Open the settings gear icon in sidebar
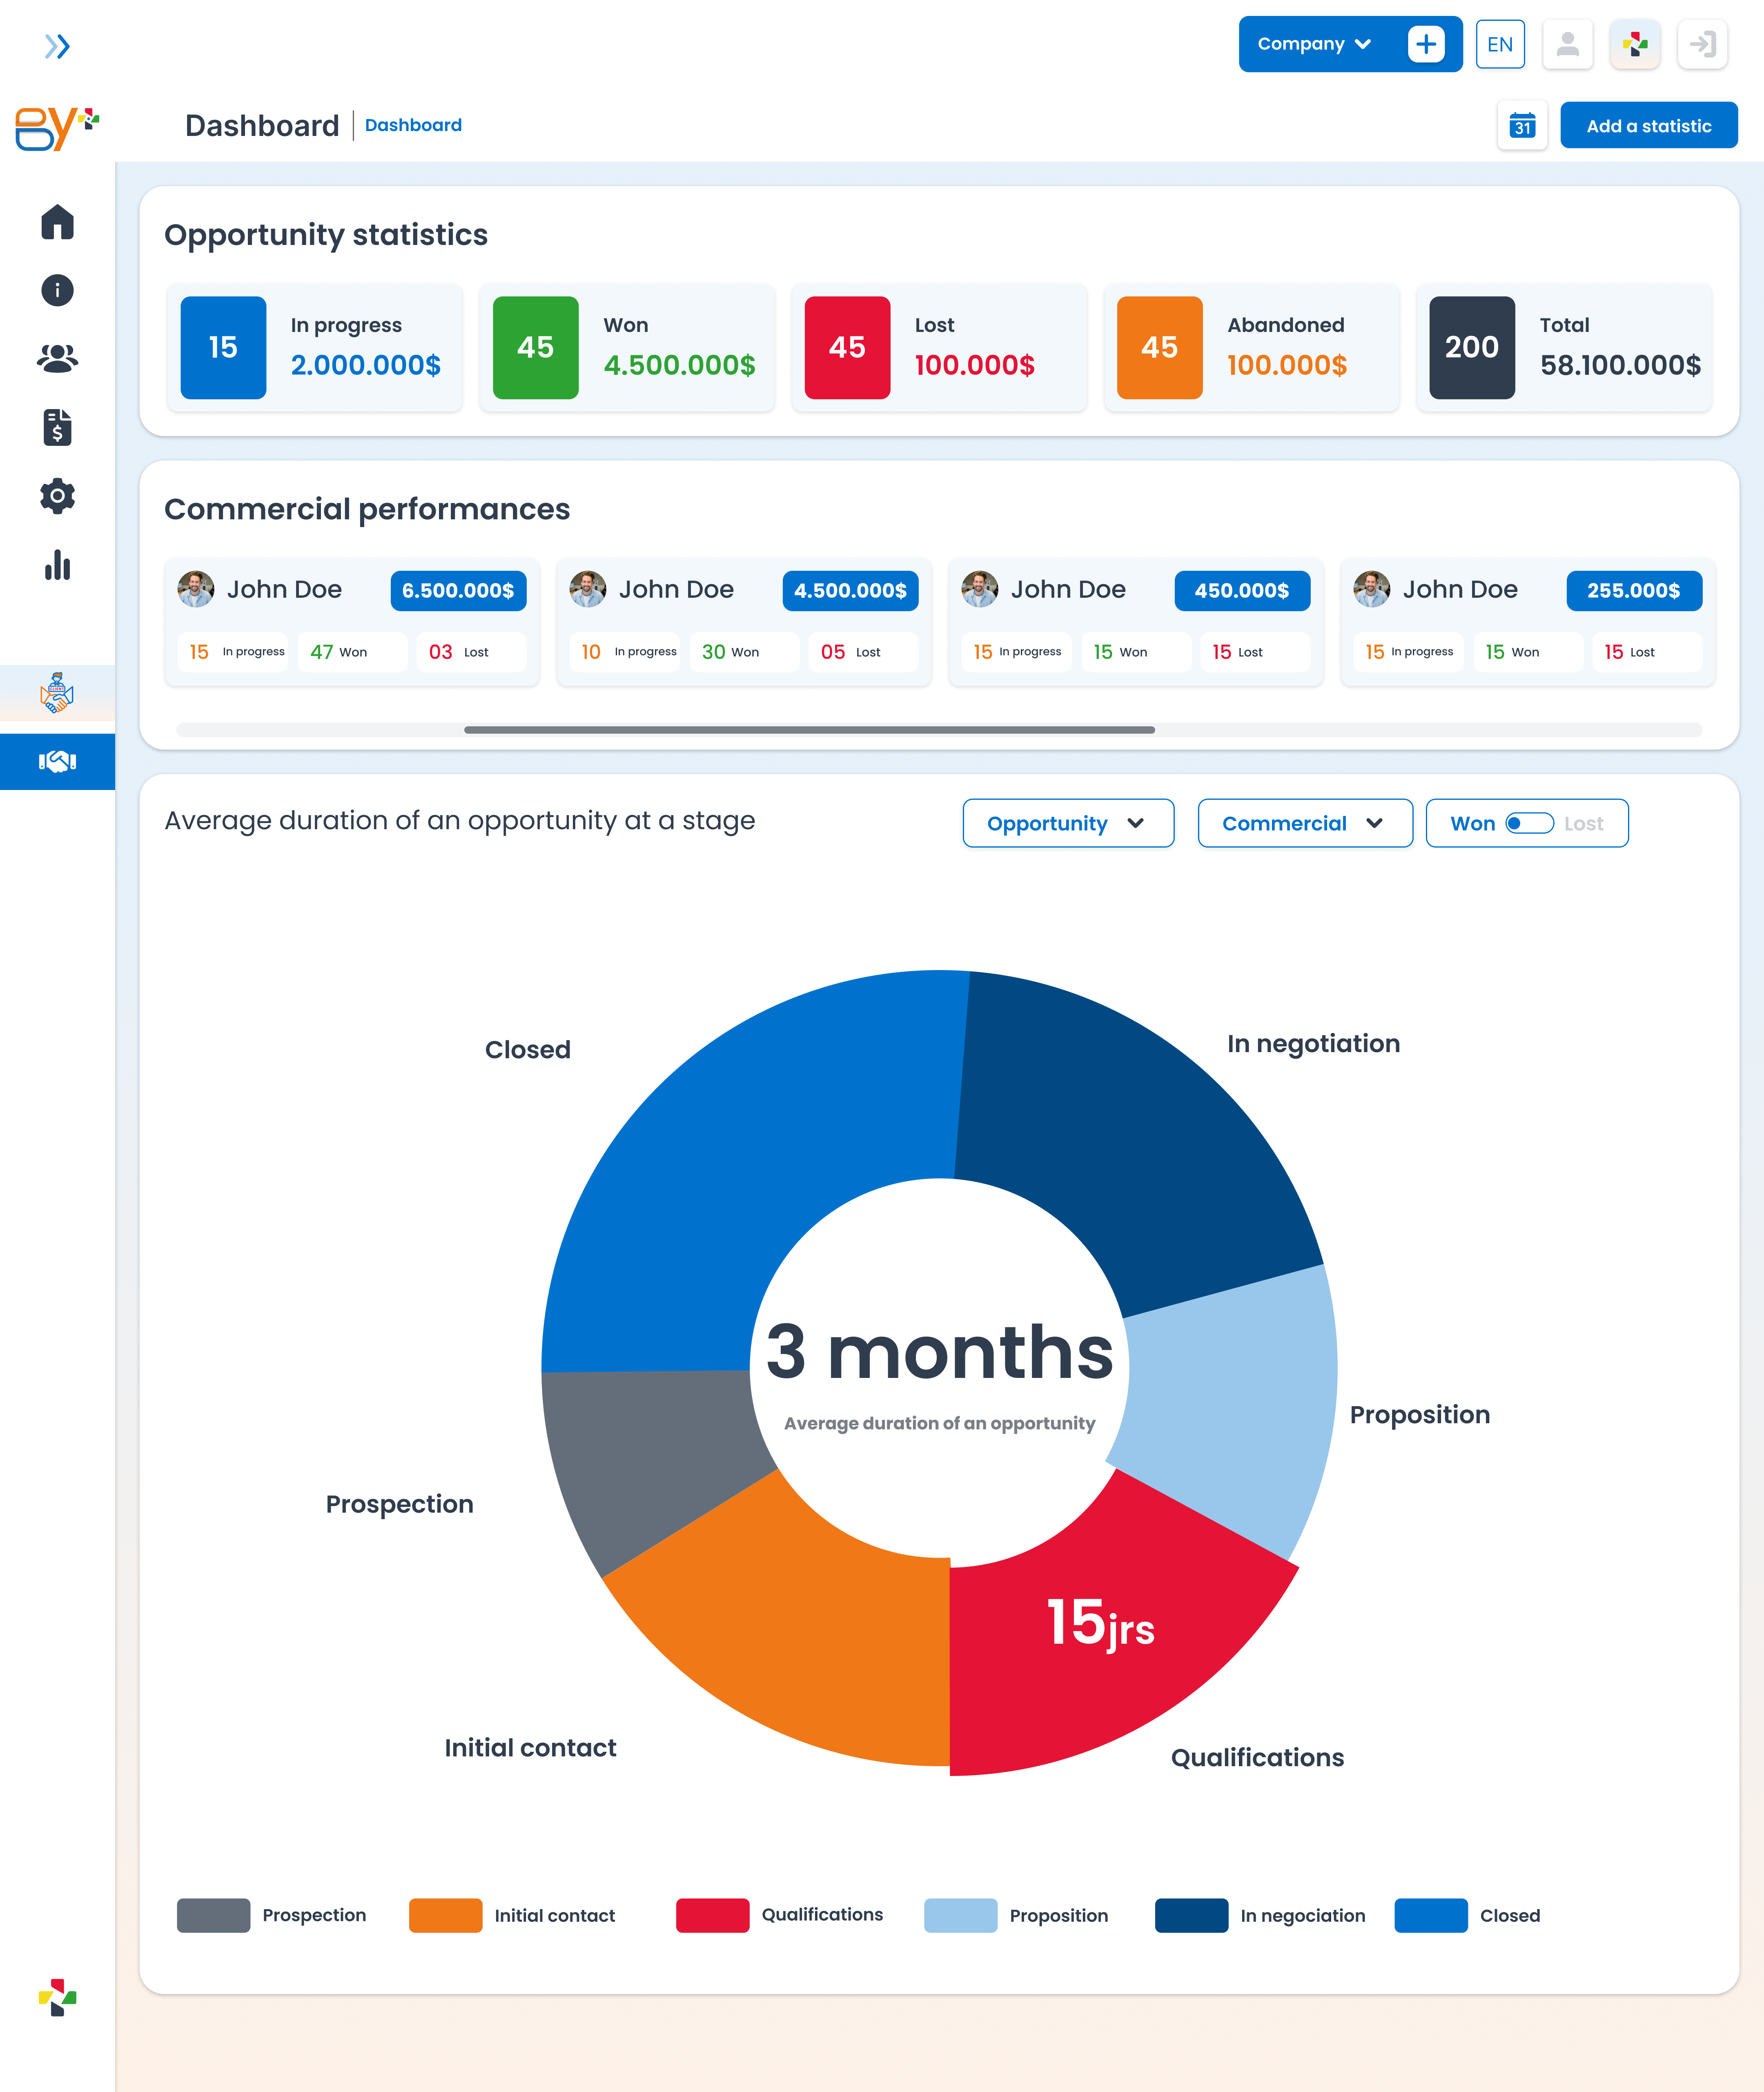Image resolution: width=1764 pixels, height=2092 pixels. click(x=57, y=496)
